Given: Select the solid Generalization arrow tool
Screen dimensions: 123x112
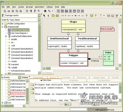Looking at the screenshot, I should tap(87, 16).
